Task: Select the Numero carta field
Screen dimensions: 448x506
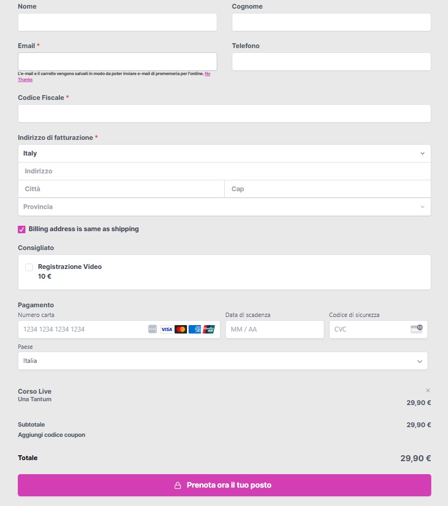Action: coord(119,329)
